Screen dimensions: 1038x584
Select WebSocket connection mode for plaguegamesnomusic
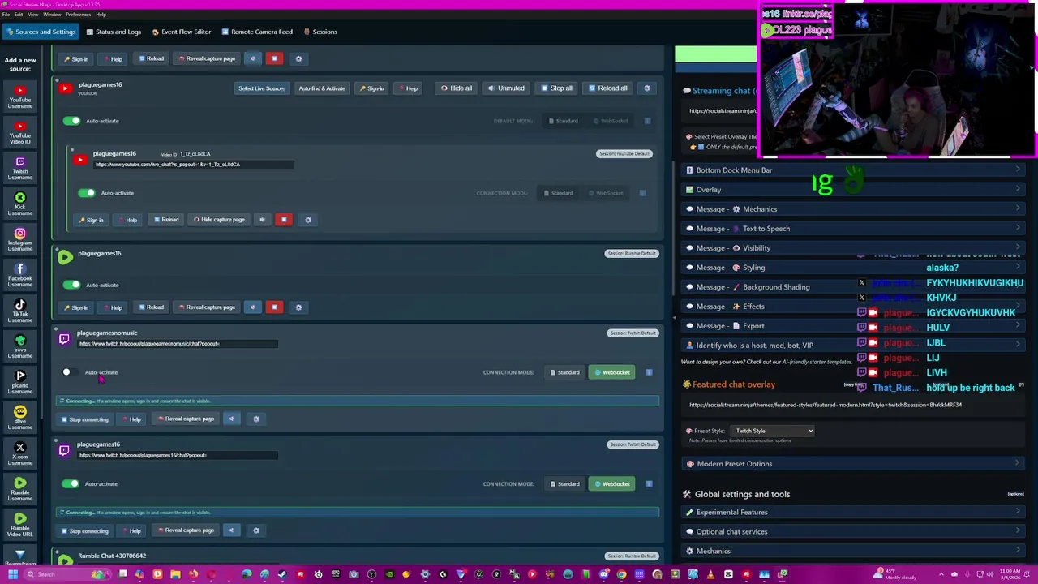(611, 372)
